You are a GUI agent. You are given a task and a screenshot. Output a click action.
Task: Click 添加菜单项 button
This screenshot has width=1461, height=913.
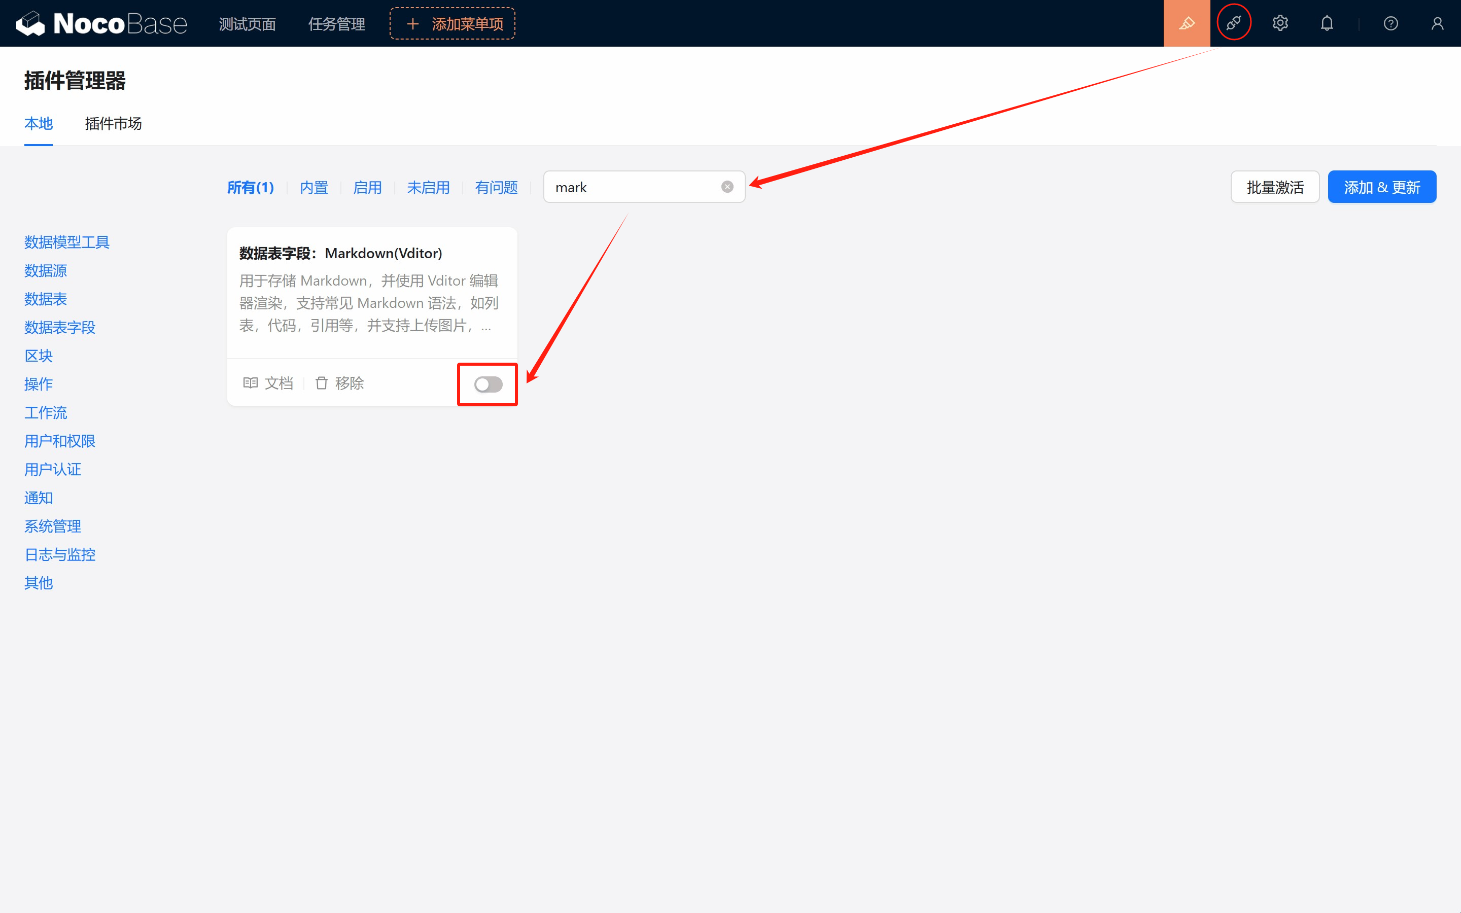(452, 23)
